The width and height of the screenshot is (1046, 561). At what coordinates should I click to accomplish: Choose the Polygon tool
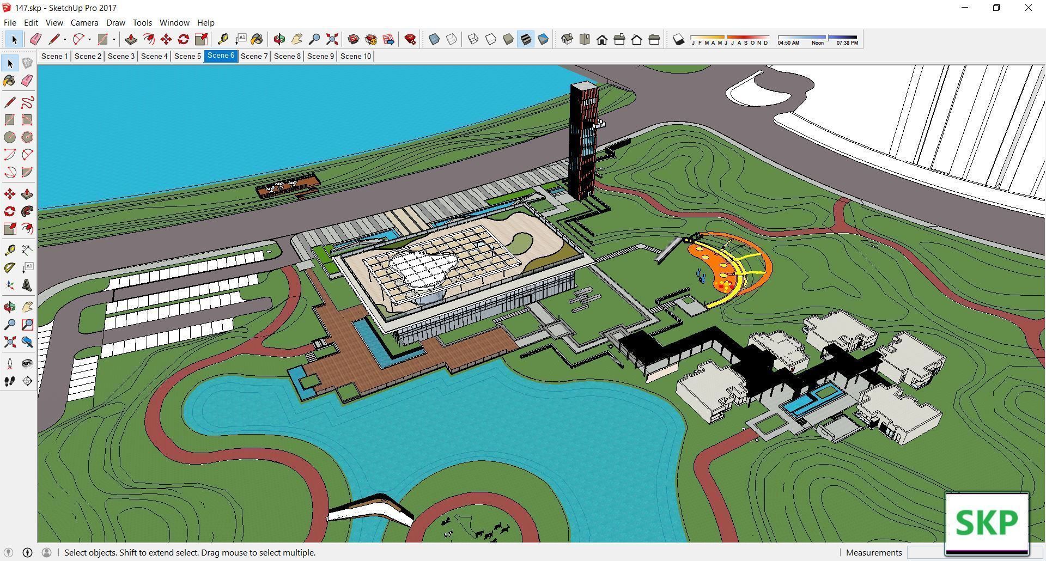27,137
